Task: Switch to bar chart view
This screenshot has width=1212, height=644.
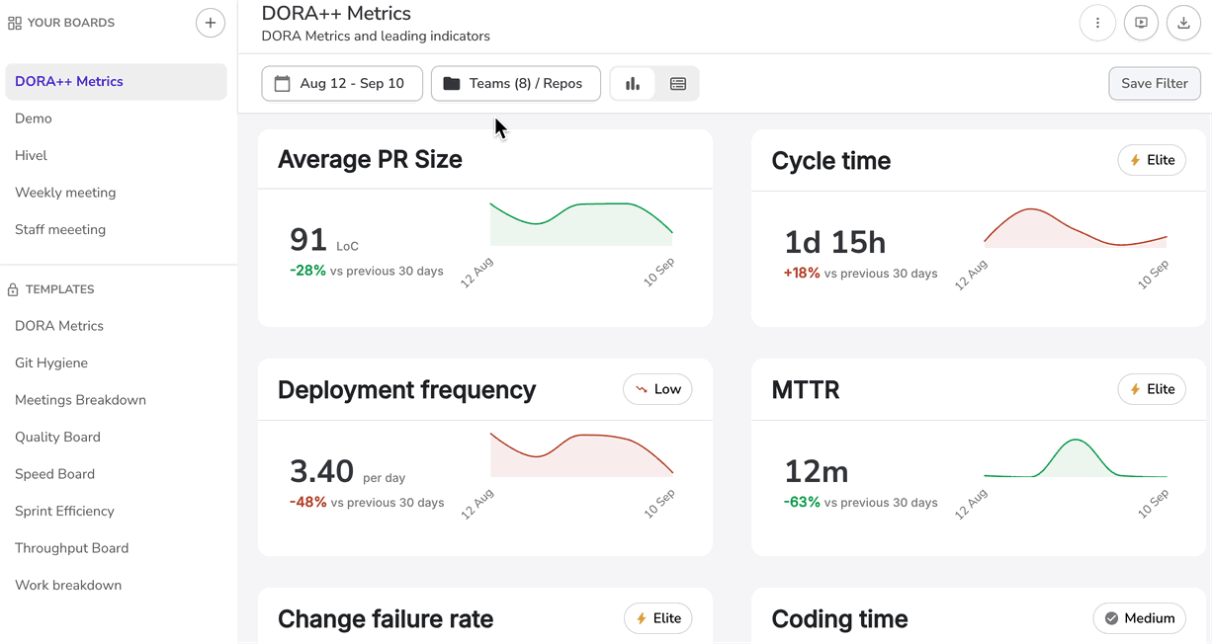Action: pyautogui.click(x=633, y=84)
